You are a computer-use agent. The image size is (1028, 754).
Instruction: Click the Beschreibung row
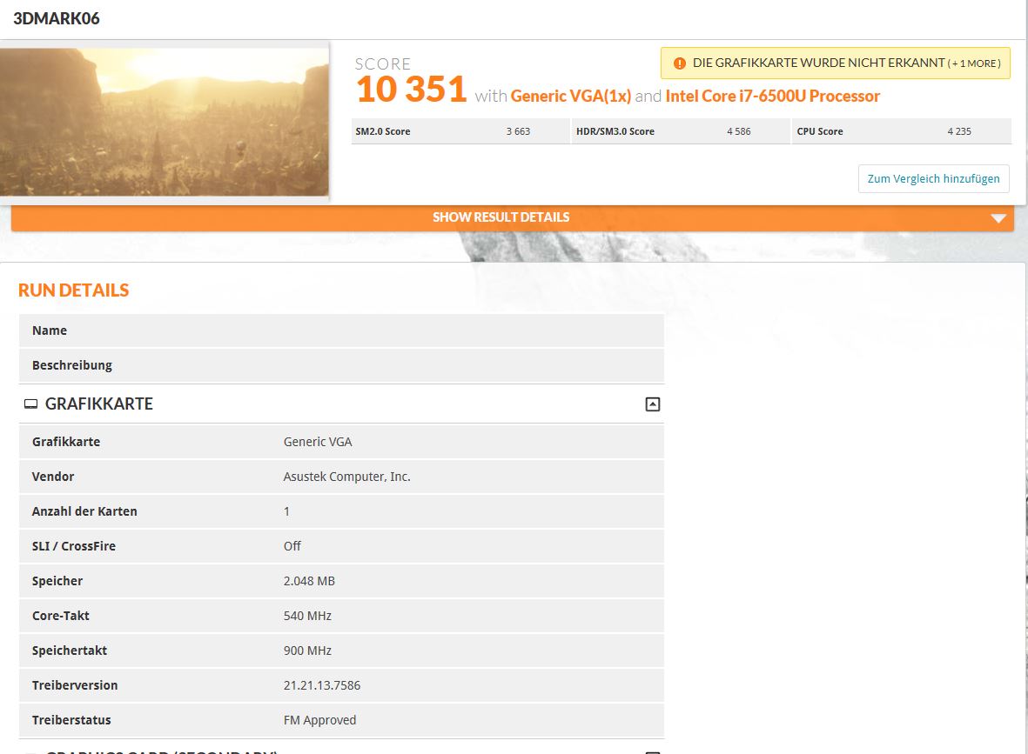point(341,365)
